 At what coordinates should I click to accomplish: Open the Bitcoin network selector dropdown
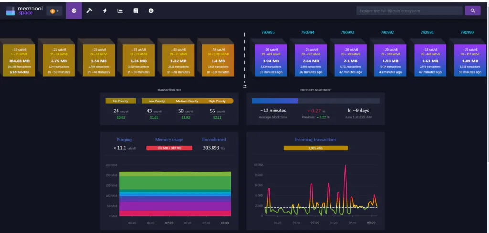pyautogui.click(x=54, y=11)
